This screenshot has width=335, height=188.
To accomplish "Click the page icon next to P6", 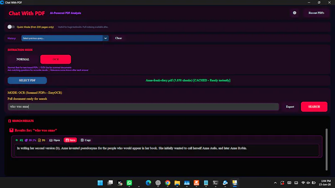I will click(39, 140).
